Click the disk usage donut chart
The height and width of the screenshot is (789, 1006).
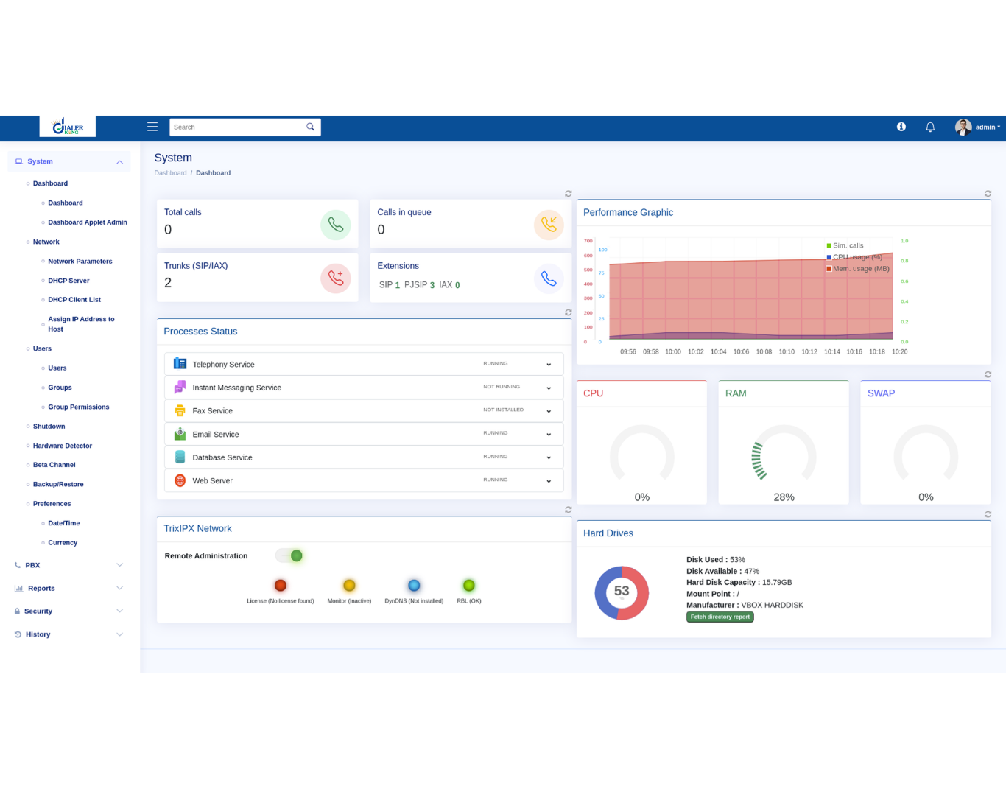pos(622,592)
